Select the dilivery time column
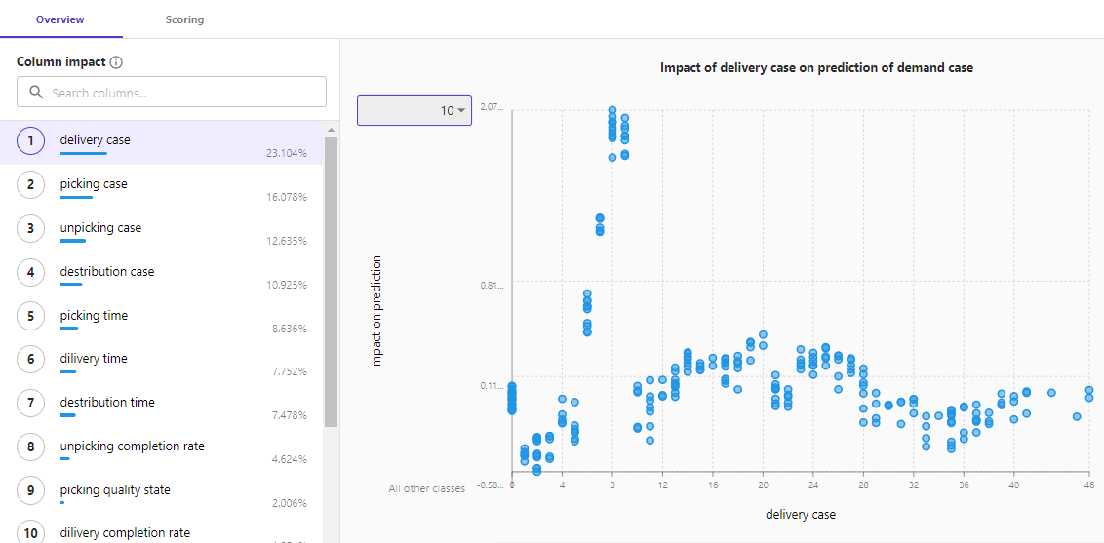1104x543 pixels. click(x=94, y=359)
